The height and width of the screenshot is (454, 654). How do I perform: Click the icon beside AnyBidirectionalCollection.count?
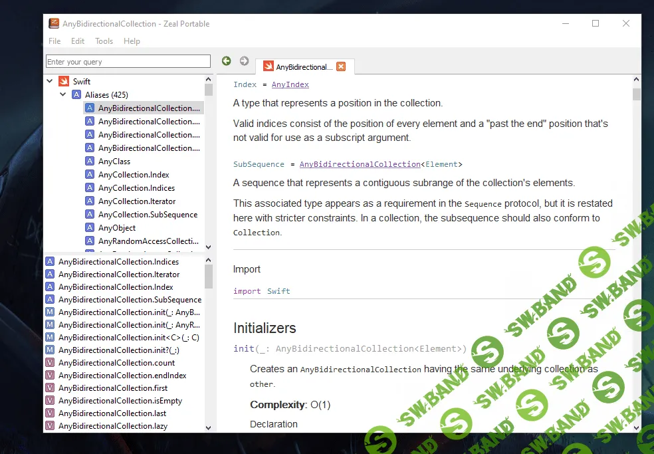[50, 363]
